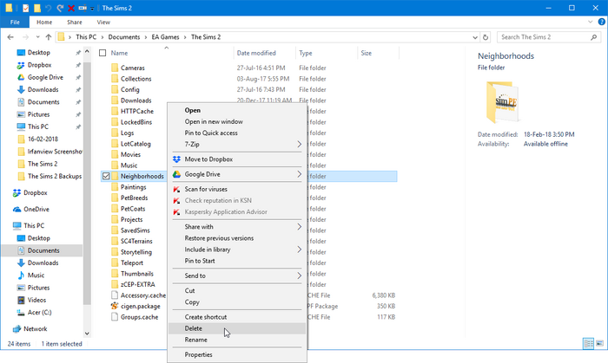The width and height of the screenshot is (608, 363).
Task: Click the New folder icon in title bar
Action: pos(37,8)
